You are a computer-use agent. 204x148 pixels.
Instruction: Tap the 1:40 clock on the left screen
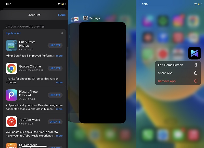click(x=9, y=4)
